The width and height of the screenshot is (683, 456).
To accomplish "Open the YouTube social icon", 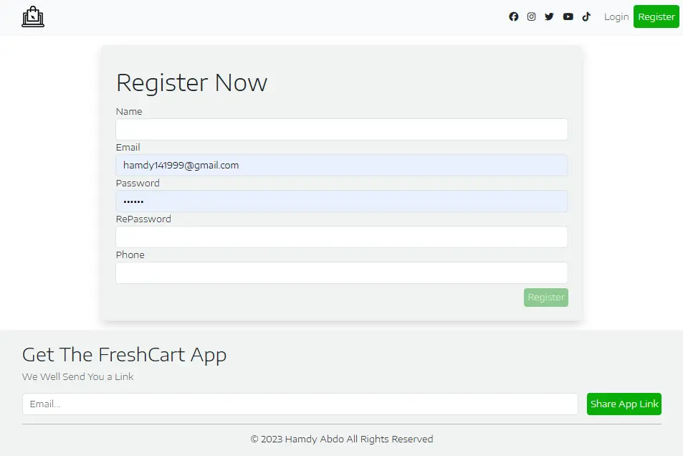I will pos(568,16).
